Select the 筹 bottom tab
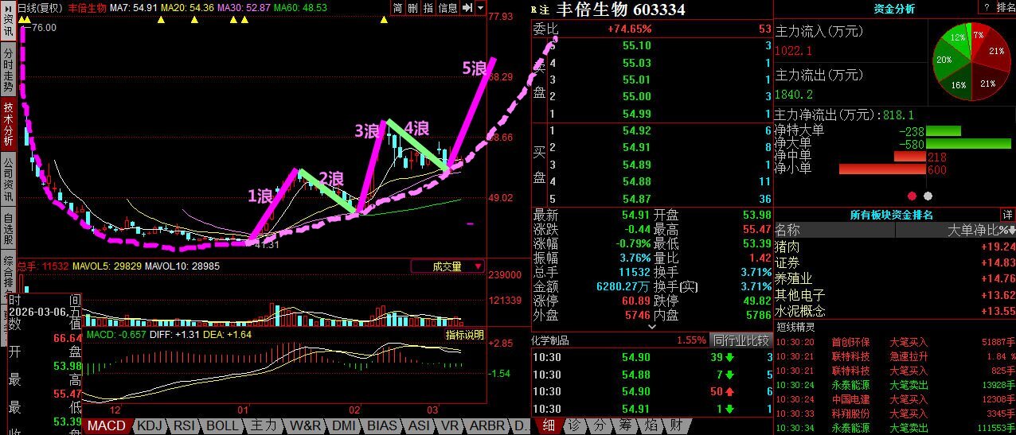 [625, 426]
